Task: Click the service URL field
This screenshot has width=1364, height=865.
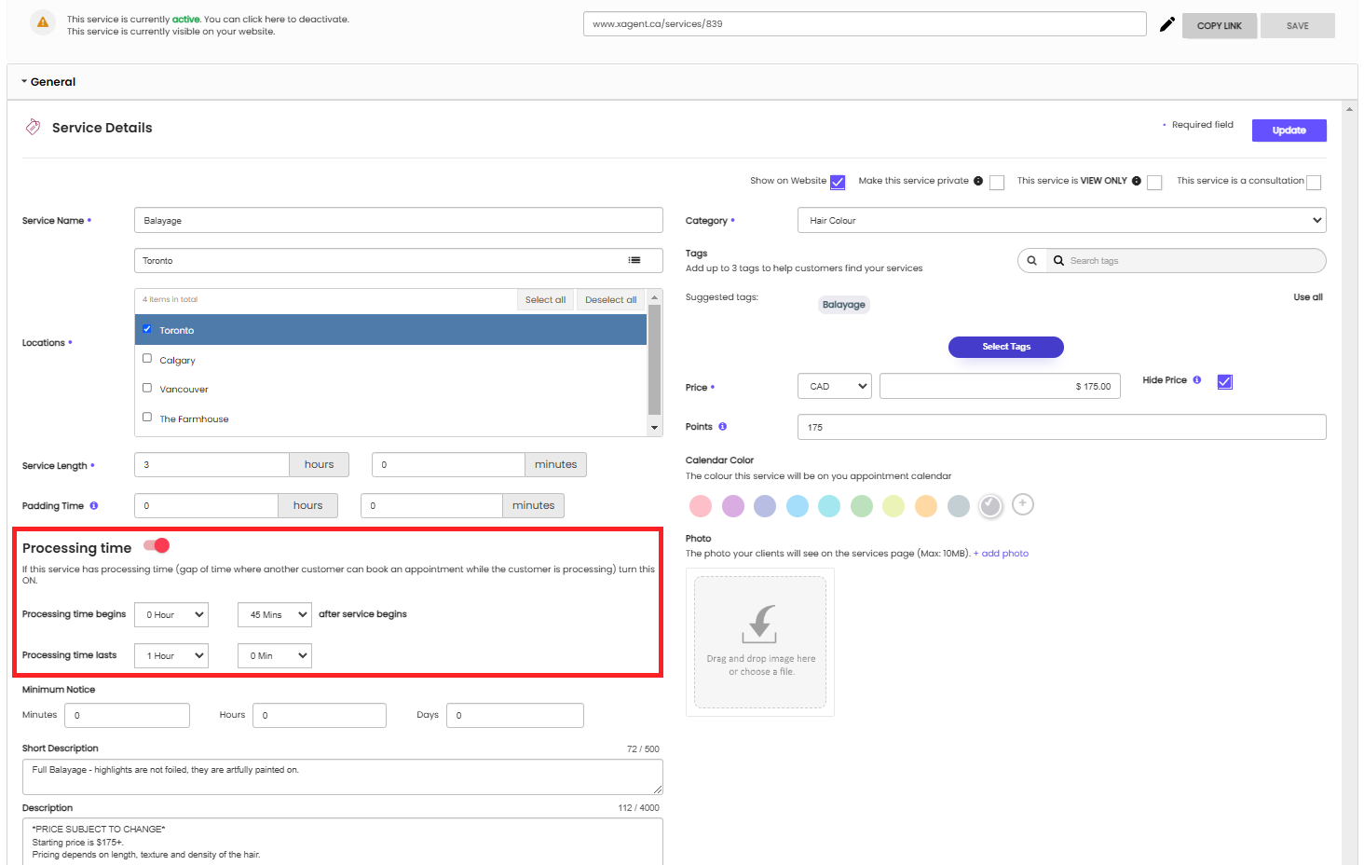Action: [x=865, y=24]
